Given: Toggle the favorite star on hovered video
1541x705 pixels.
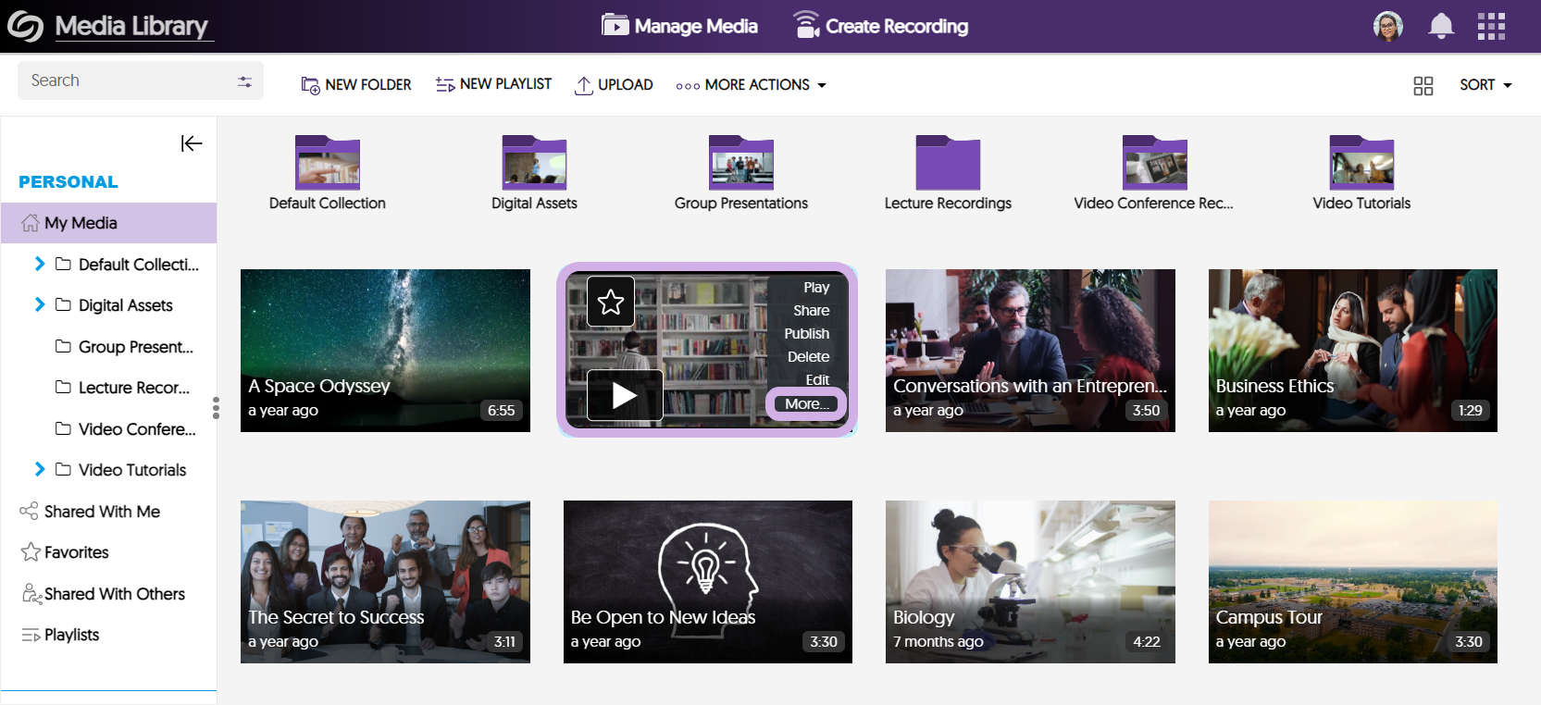Looking at the screenshot, I should (x=611, y=302).
